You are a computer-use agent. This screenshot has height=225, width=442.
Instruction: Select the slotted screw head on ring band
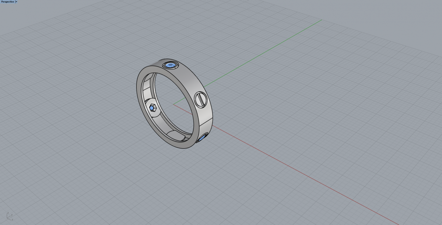click(200, 99)
